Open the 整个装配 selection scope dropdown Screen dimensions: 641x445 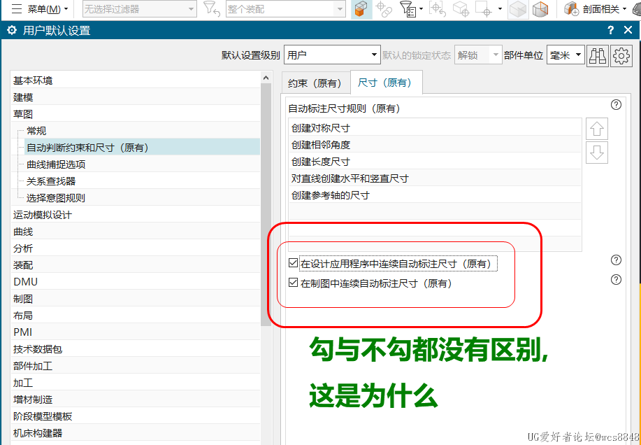[x=285, y=9]
